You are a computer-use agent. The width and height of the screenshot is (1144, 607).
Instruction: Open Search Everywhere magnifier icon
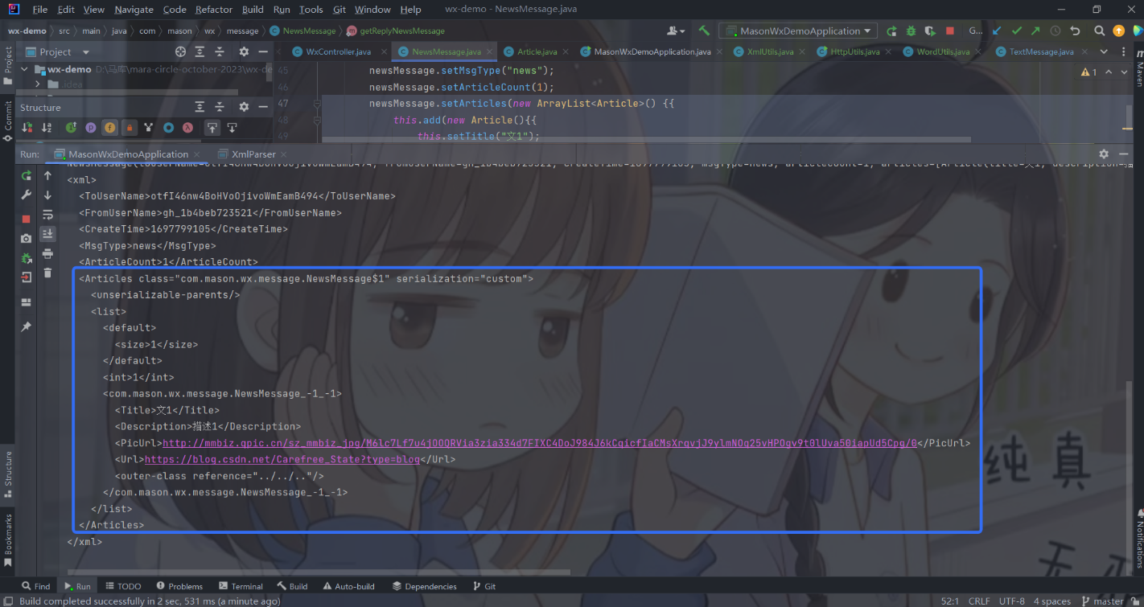click(1099, 31)
